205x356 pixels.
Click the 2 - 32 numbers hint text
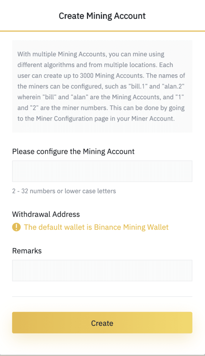pos(64,191)
